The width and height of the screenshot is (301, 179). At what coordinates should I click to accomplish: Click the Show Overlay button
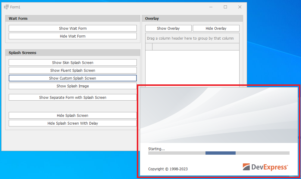pyautogui.click(x=168, y=28)
